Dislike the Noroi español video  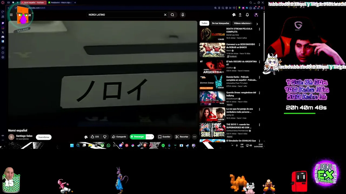105,137
